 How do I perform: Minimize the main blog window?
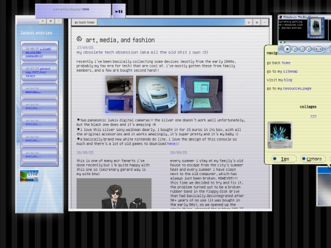tap(265, 23)
